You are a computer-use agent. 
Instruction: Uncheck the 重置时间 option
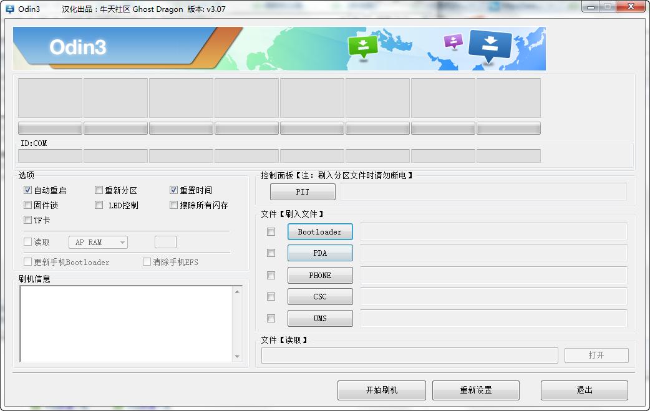tap(173, 190)
